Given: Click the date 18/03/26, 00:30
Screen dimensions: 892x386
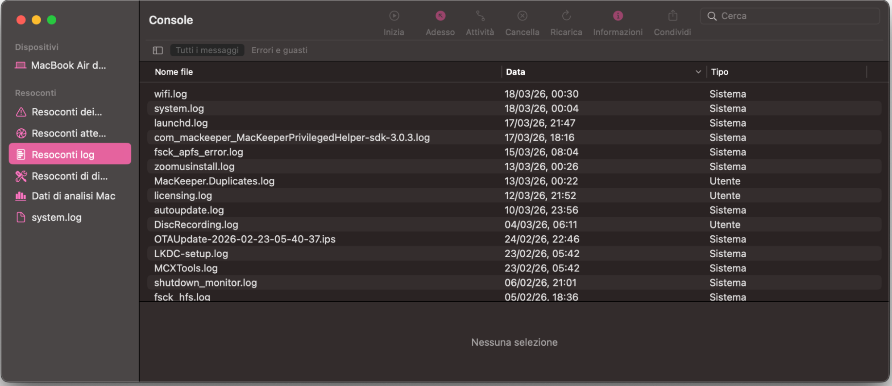Looking at the screenshot, I should coord(541,94).
